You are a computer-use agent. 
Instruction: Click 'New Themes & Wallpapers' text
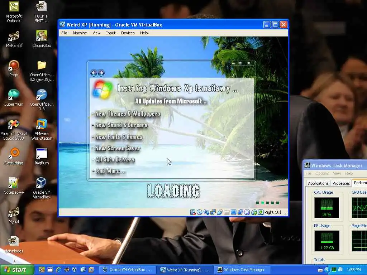(x=128, y=114)
